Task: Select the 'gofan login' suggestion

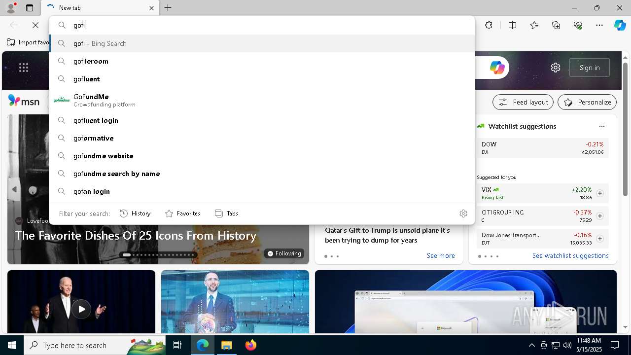Action: (262, 191)
